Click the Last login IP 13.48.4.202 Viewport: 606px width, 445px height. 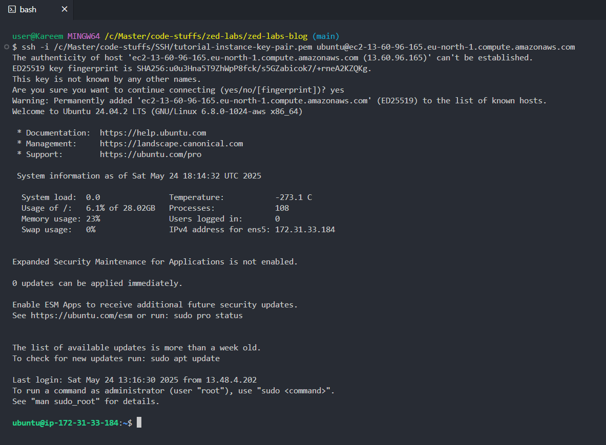click(231, 380)
